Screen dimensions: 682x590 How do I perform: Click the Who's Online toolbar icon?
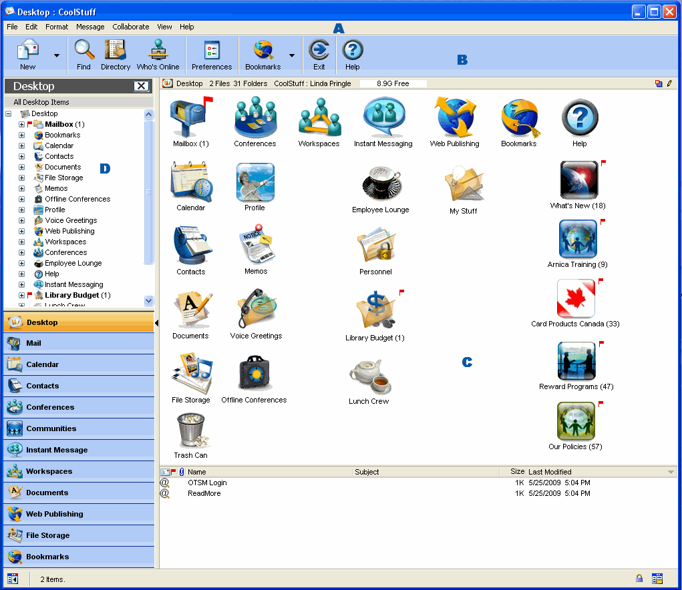[158, 54]
